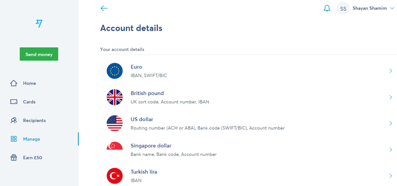The height and width of the screenshot is (186, 397).
Task: Expand British pound details chevron
Action: (391, 97)
